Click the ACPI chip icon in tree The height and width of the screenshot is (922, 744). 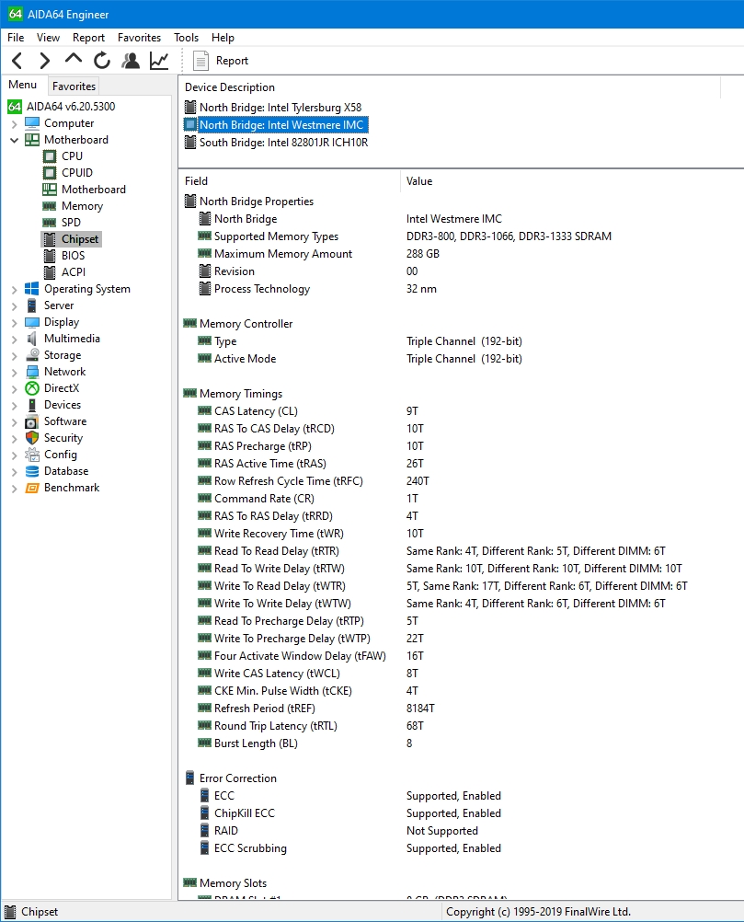[x=50, y=272]
